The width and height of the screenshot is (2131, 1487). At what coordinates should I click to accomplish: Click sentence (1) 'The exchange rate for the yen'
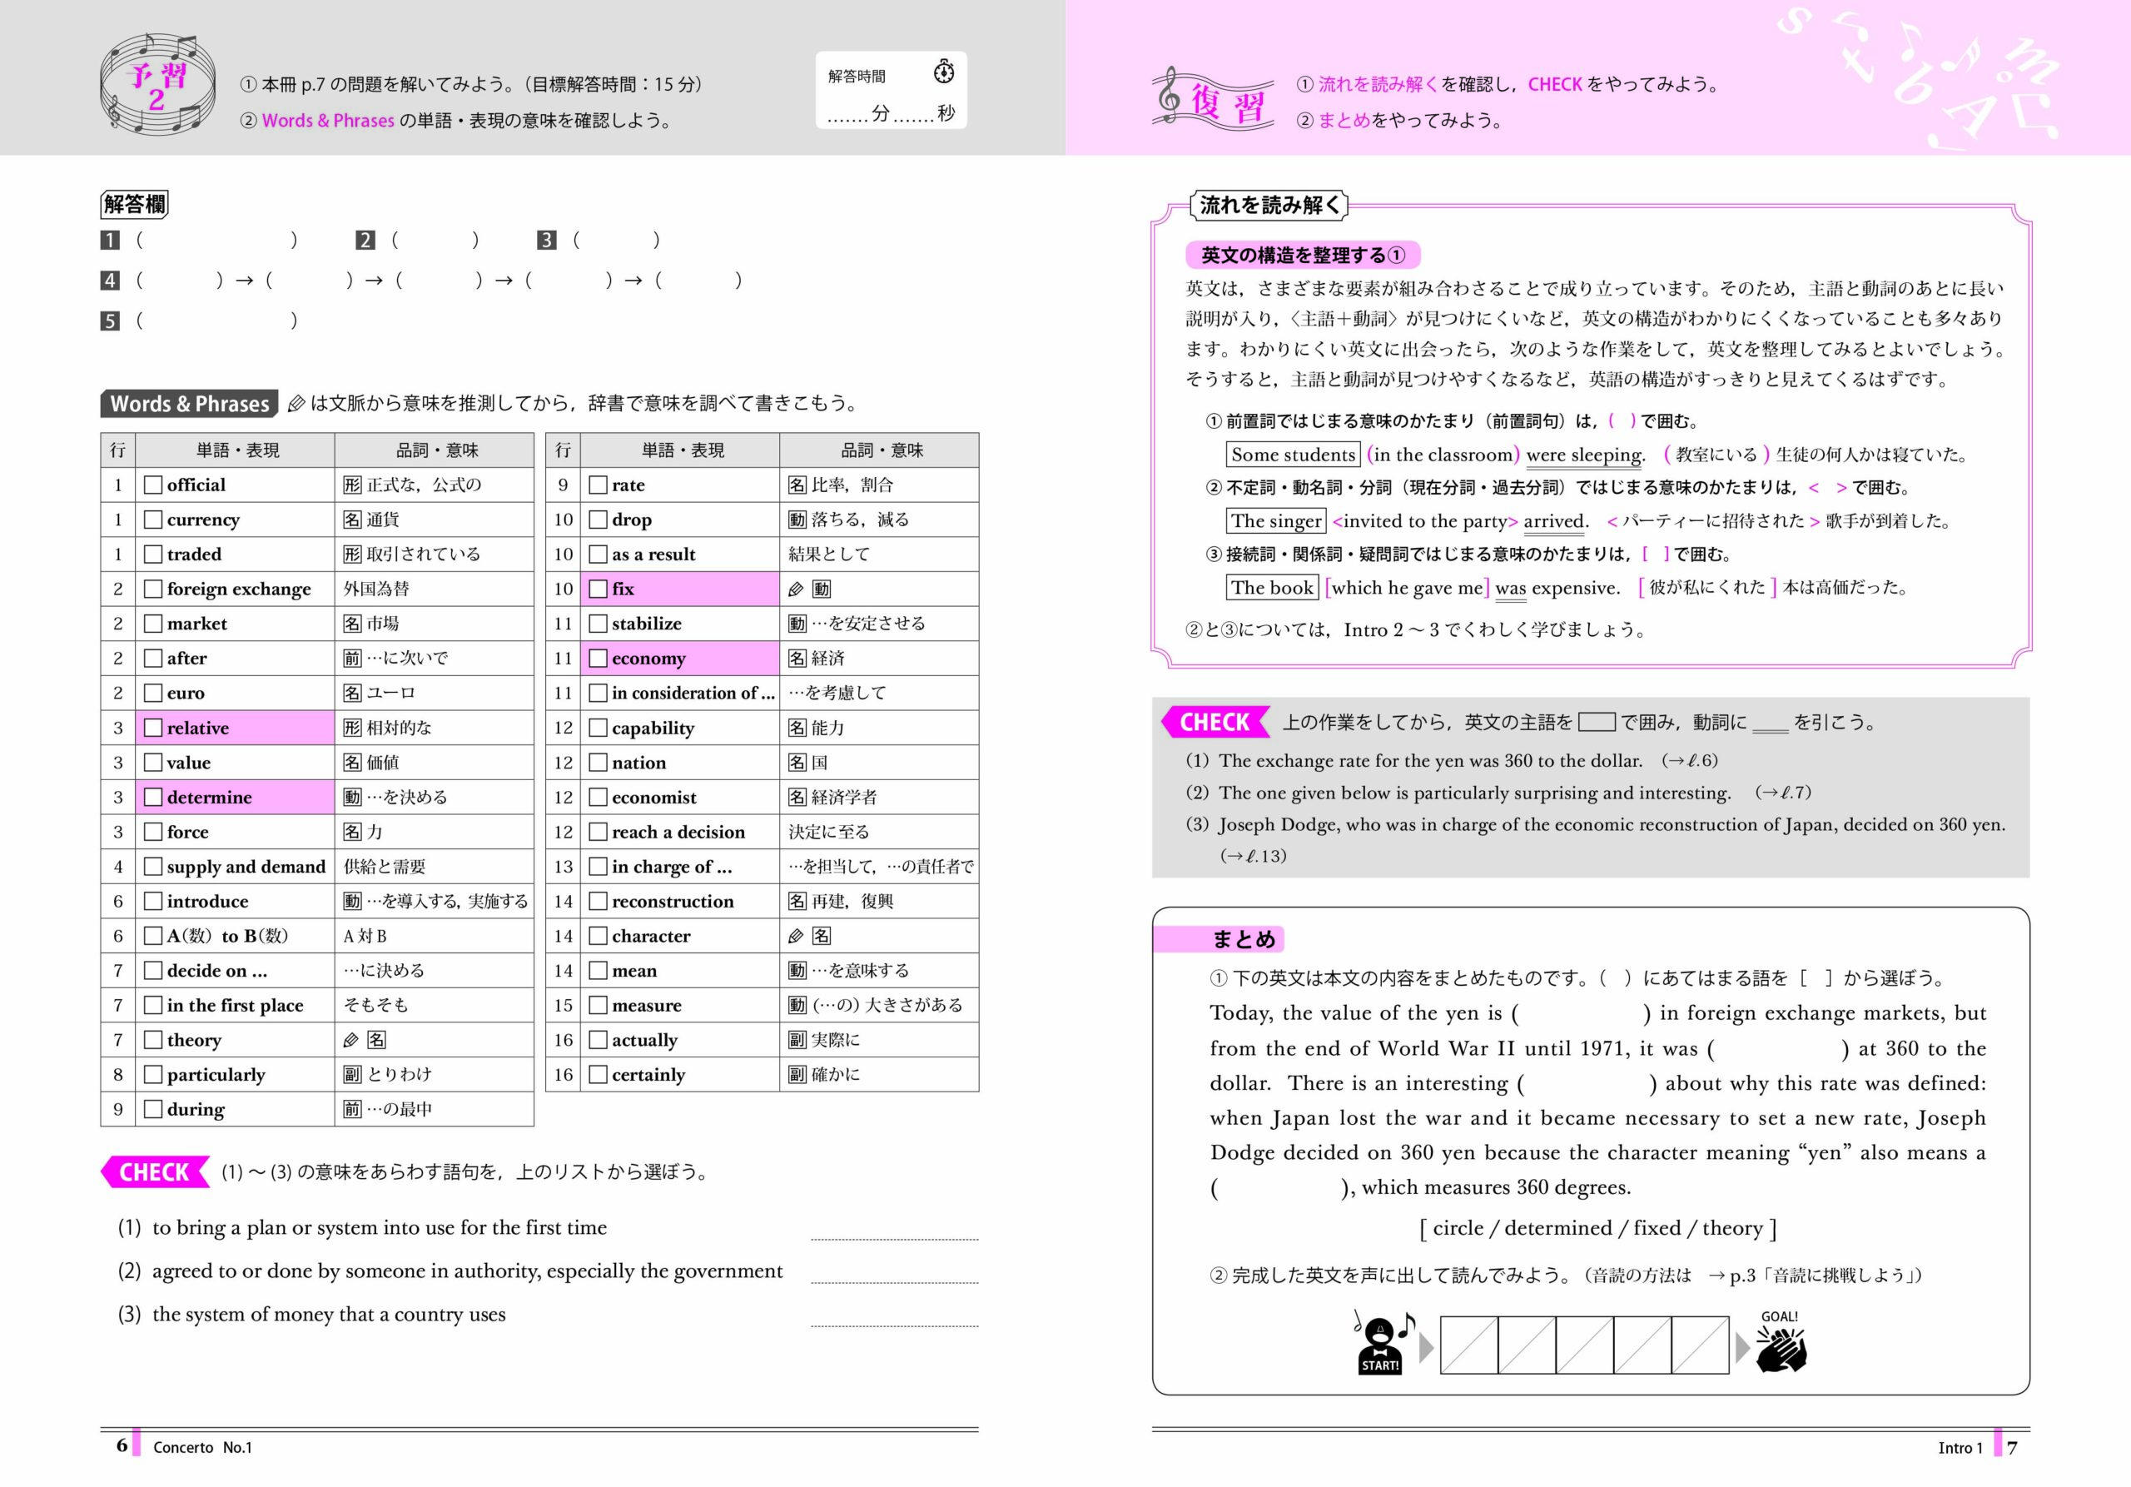pos(1430,761)
